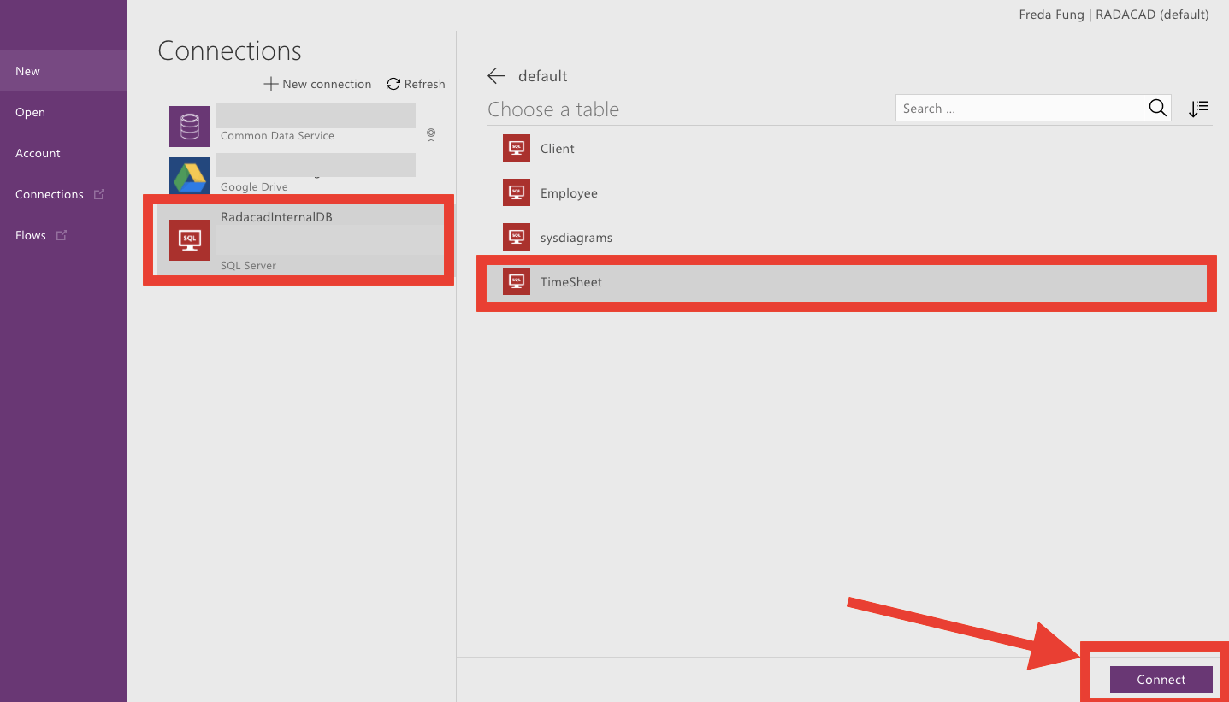Image resolution: width=1229 pixels, height=702 pixels.
Task: Click inside the Search field
Action: 1009,108
